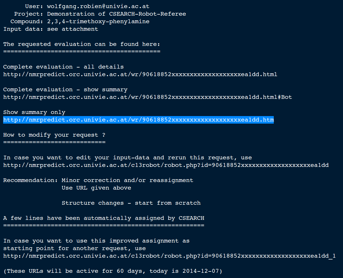343x278 pixels.
Task: Click the 'Recommendation:' label
Action: [30, 180]
